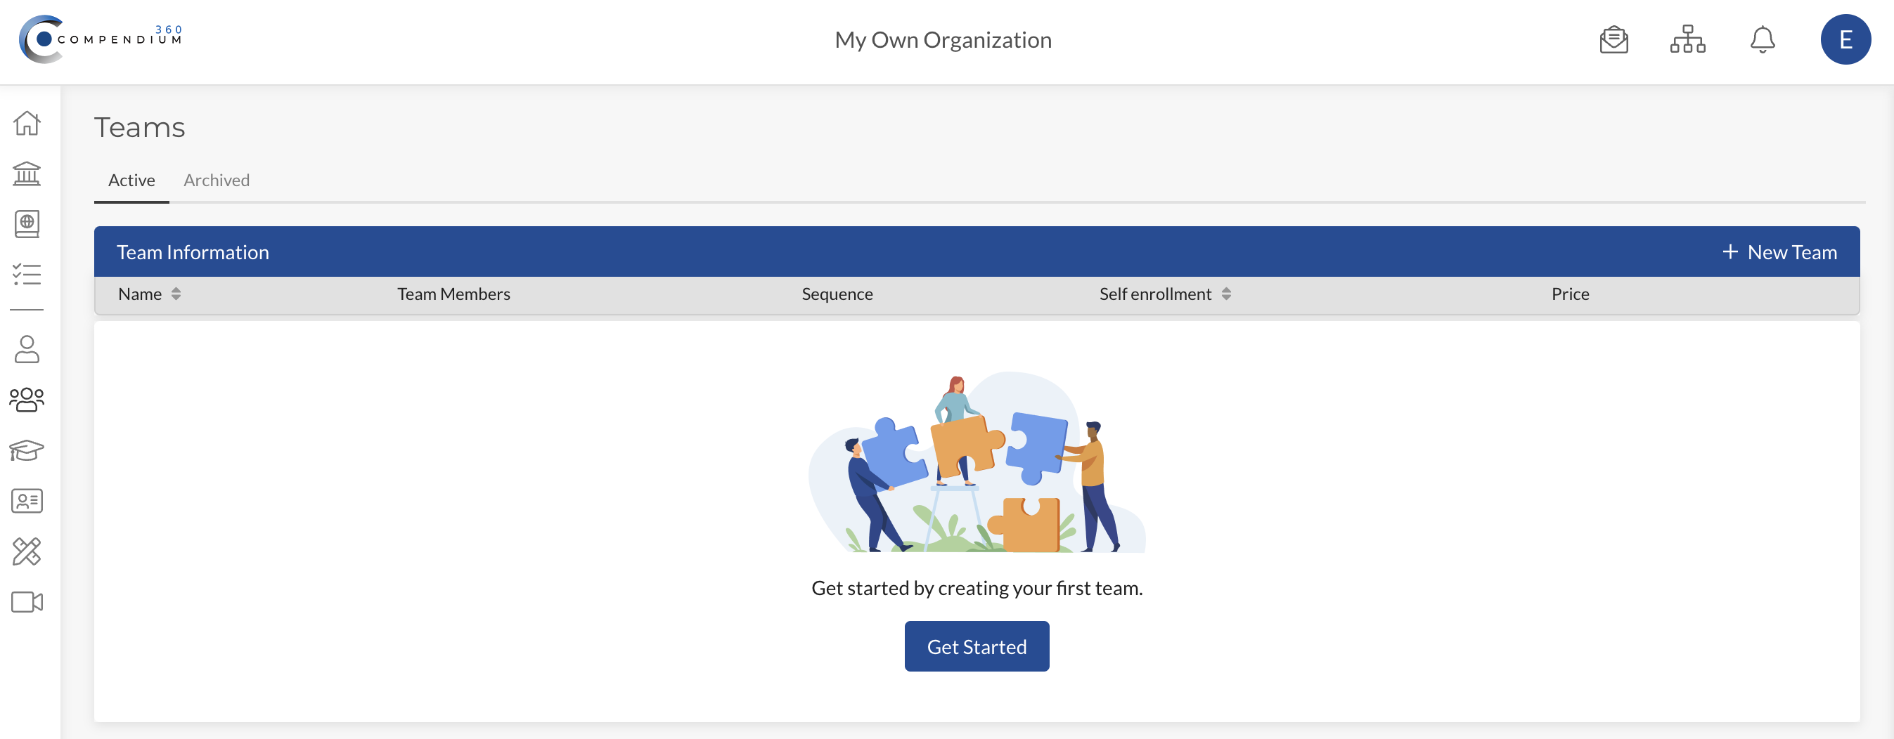
Task: Click the Teams group sidebar icon
Action: point(27,400)
